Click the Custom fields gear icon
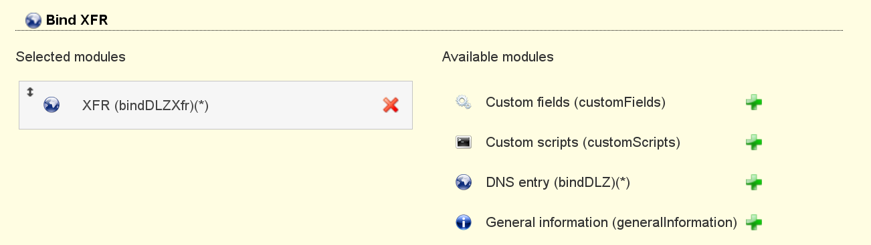Viewport: 871px width, 245px height. [464, 102]
